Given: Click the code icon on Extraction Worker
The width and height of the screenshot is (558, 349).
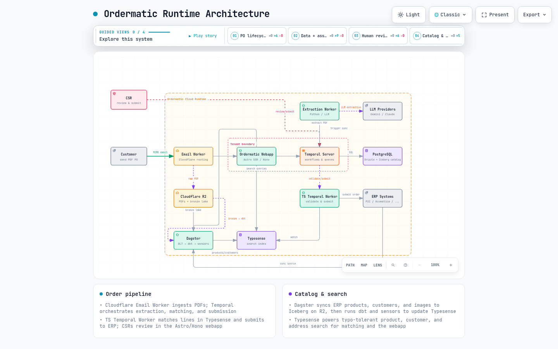Looking at the screenshot, I should point(303,105).
